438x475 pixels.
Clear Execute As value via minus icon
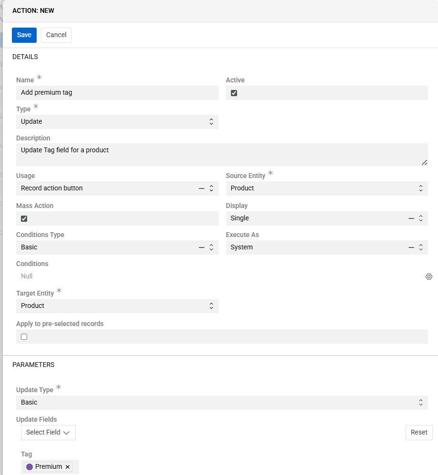[x=411, y=247]
